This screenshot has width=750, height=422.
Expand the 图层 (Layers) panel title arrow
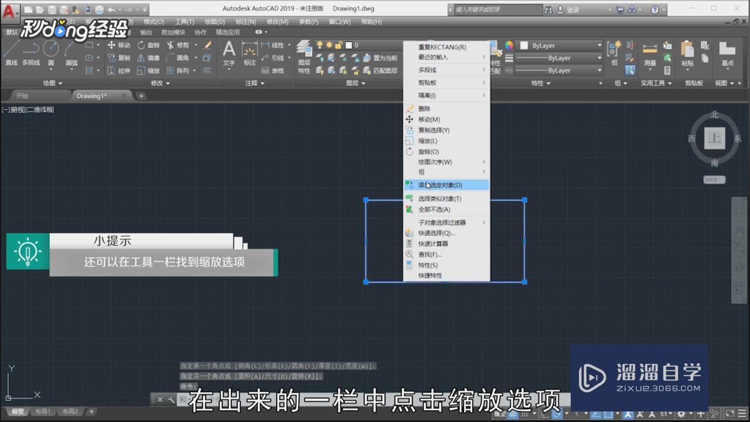[x=363, y=83]
